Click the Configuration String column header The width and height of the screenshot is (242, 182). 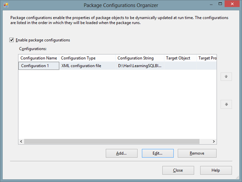pos(135,58)
